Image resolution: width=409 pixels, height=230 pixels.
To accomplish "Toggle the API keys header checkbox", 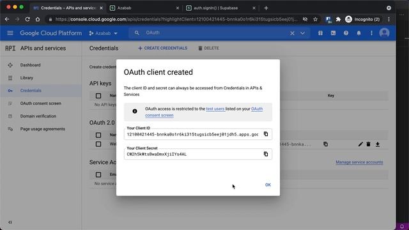I will [98, 96].
